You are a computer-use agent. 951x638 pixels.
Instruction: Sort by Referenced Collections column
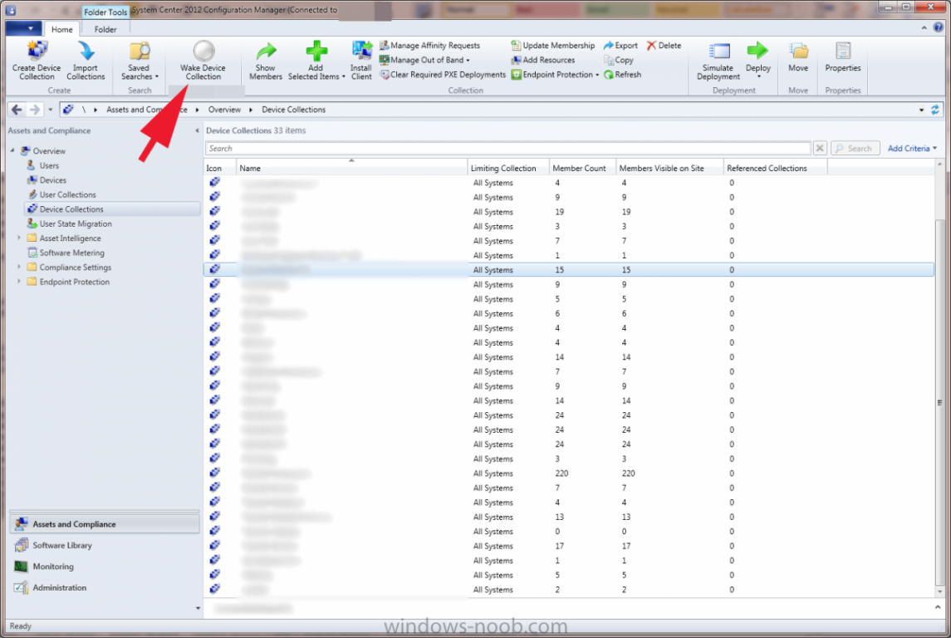[775, 168]
